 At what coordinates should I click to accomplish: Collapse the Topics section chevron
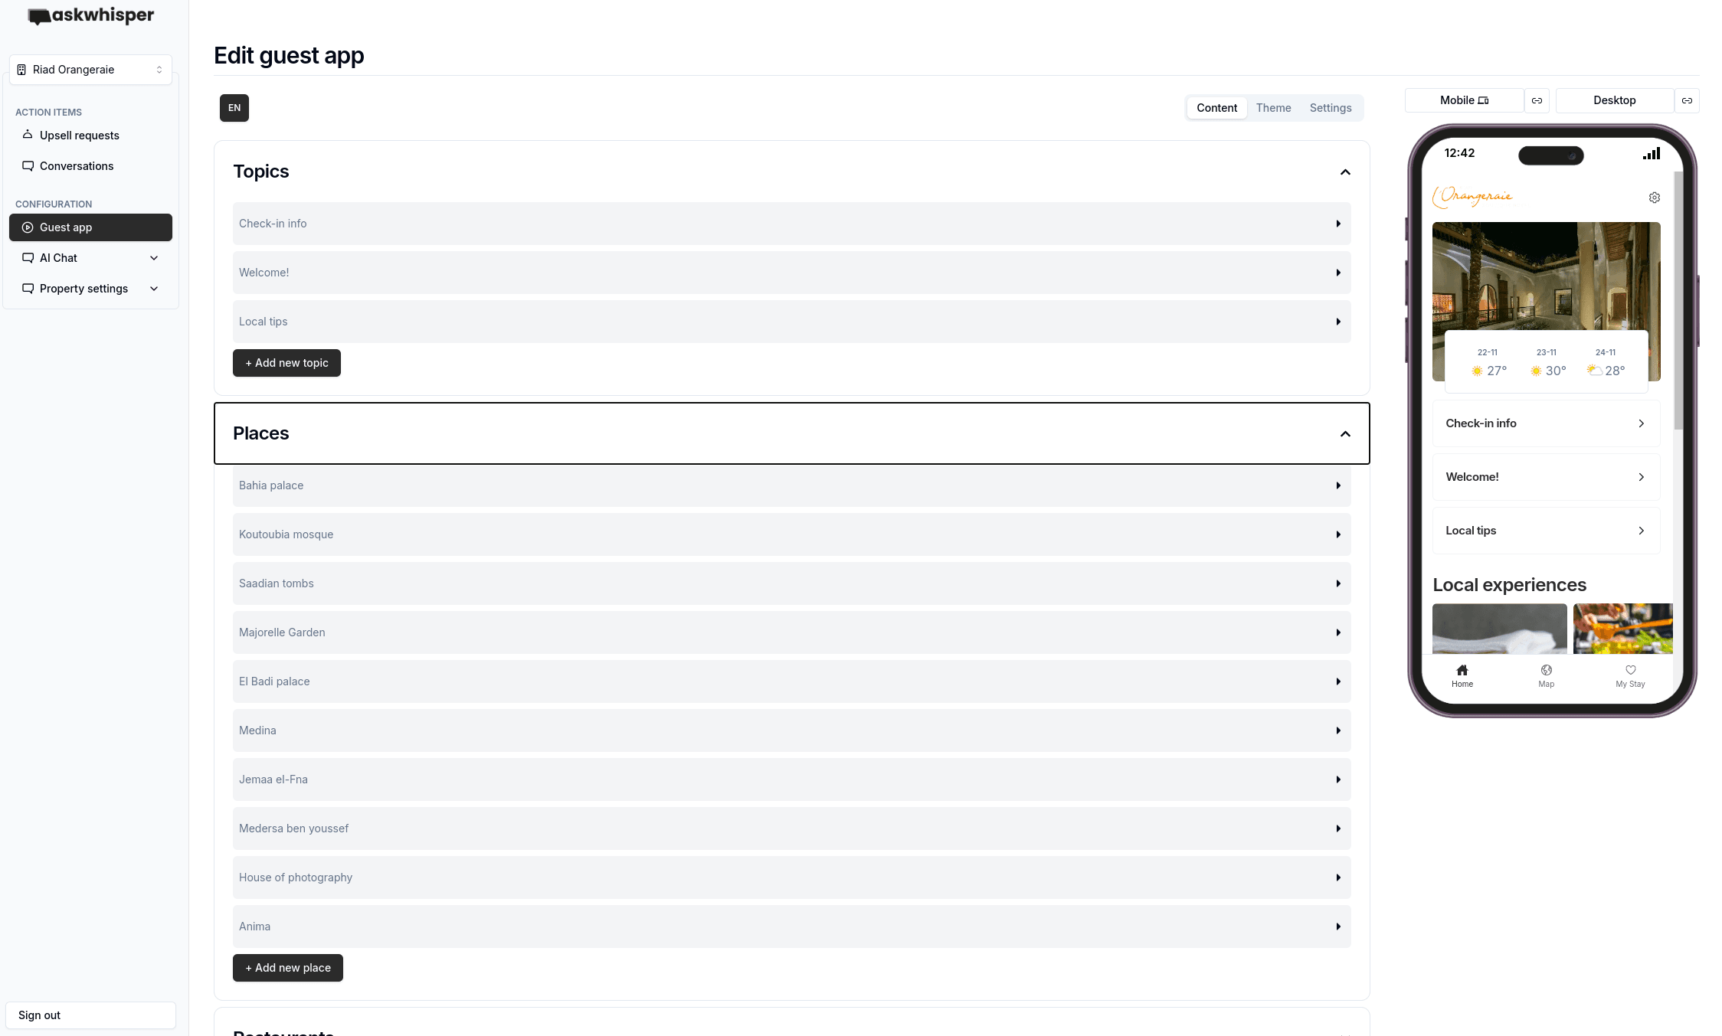click(1345, 172)
